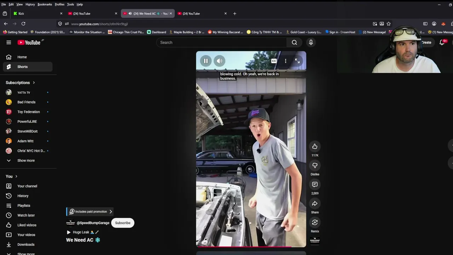
Task: Open the PowerfulJRE subscription
Action: [28, 121]
